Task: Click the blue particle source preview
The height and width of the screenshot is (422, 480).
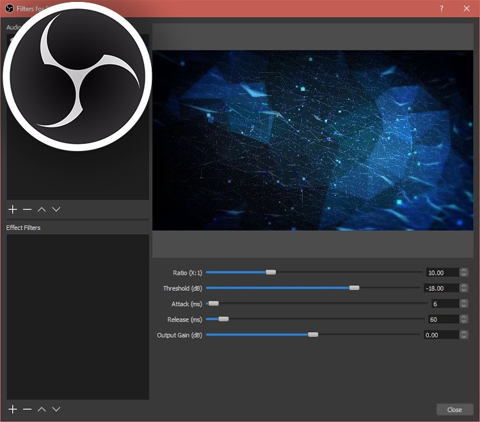Action: point(312,140)
